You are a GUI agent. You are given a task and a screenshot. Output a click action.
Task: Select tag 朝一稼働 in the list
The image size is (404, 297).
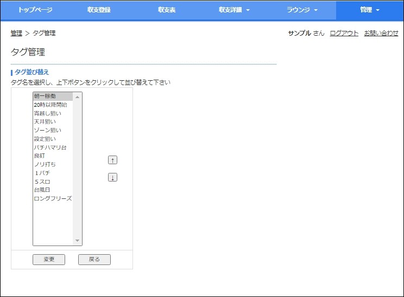(x=53, y=96)
